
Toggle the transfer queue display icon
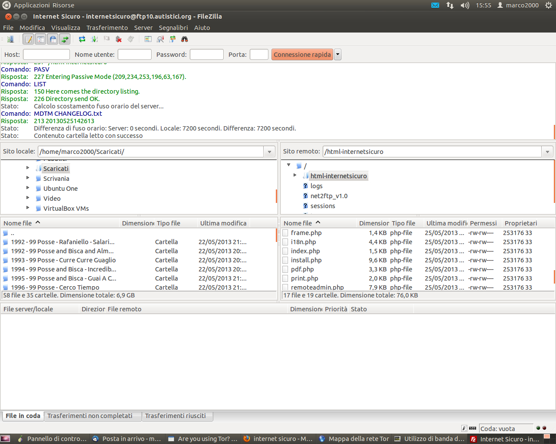pos(65,39)
